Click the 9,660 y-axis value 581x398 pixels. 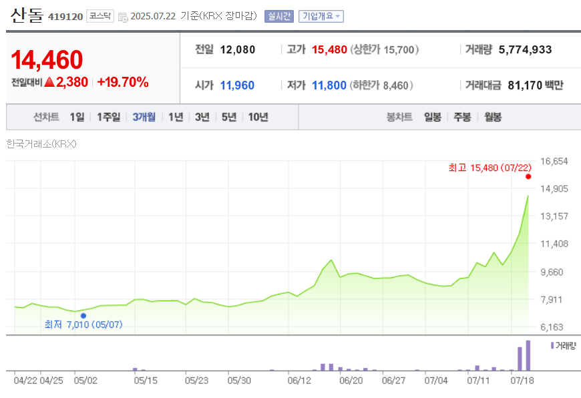[552, 272]
